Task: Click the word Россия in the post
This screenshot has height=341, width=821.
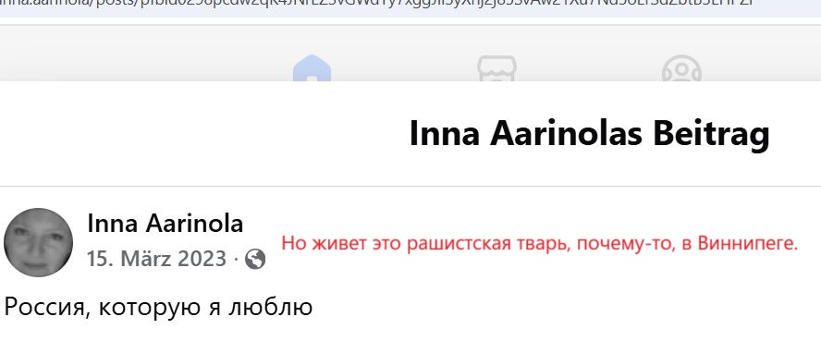Action: 43,307
